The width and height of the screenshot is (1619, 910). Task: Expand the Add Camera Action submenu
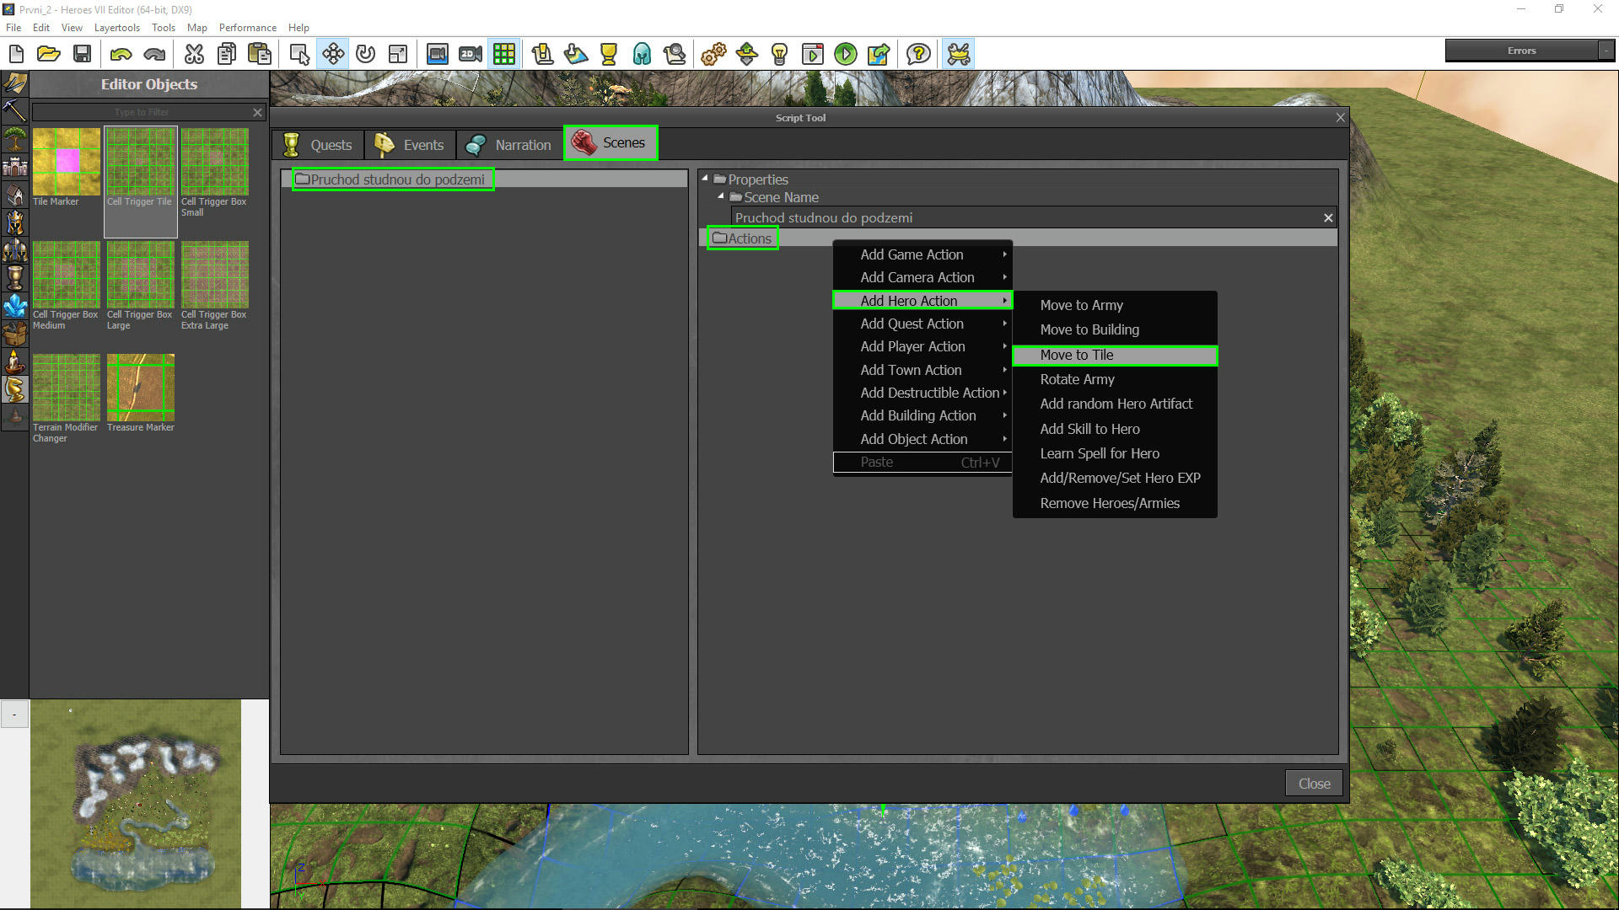click(x=923, y=277)
